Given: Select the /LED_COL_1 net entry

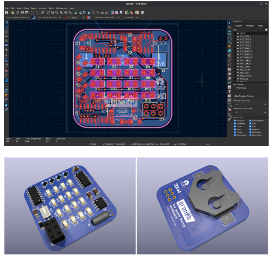Looking at the screenshot, I should (245, 36).
